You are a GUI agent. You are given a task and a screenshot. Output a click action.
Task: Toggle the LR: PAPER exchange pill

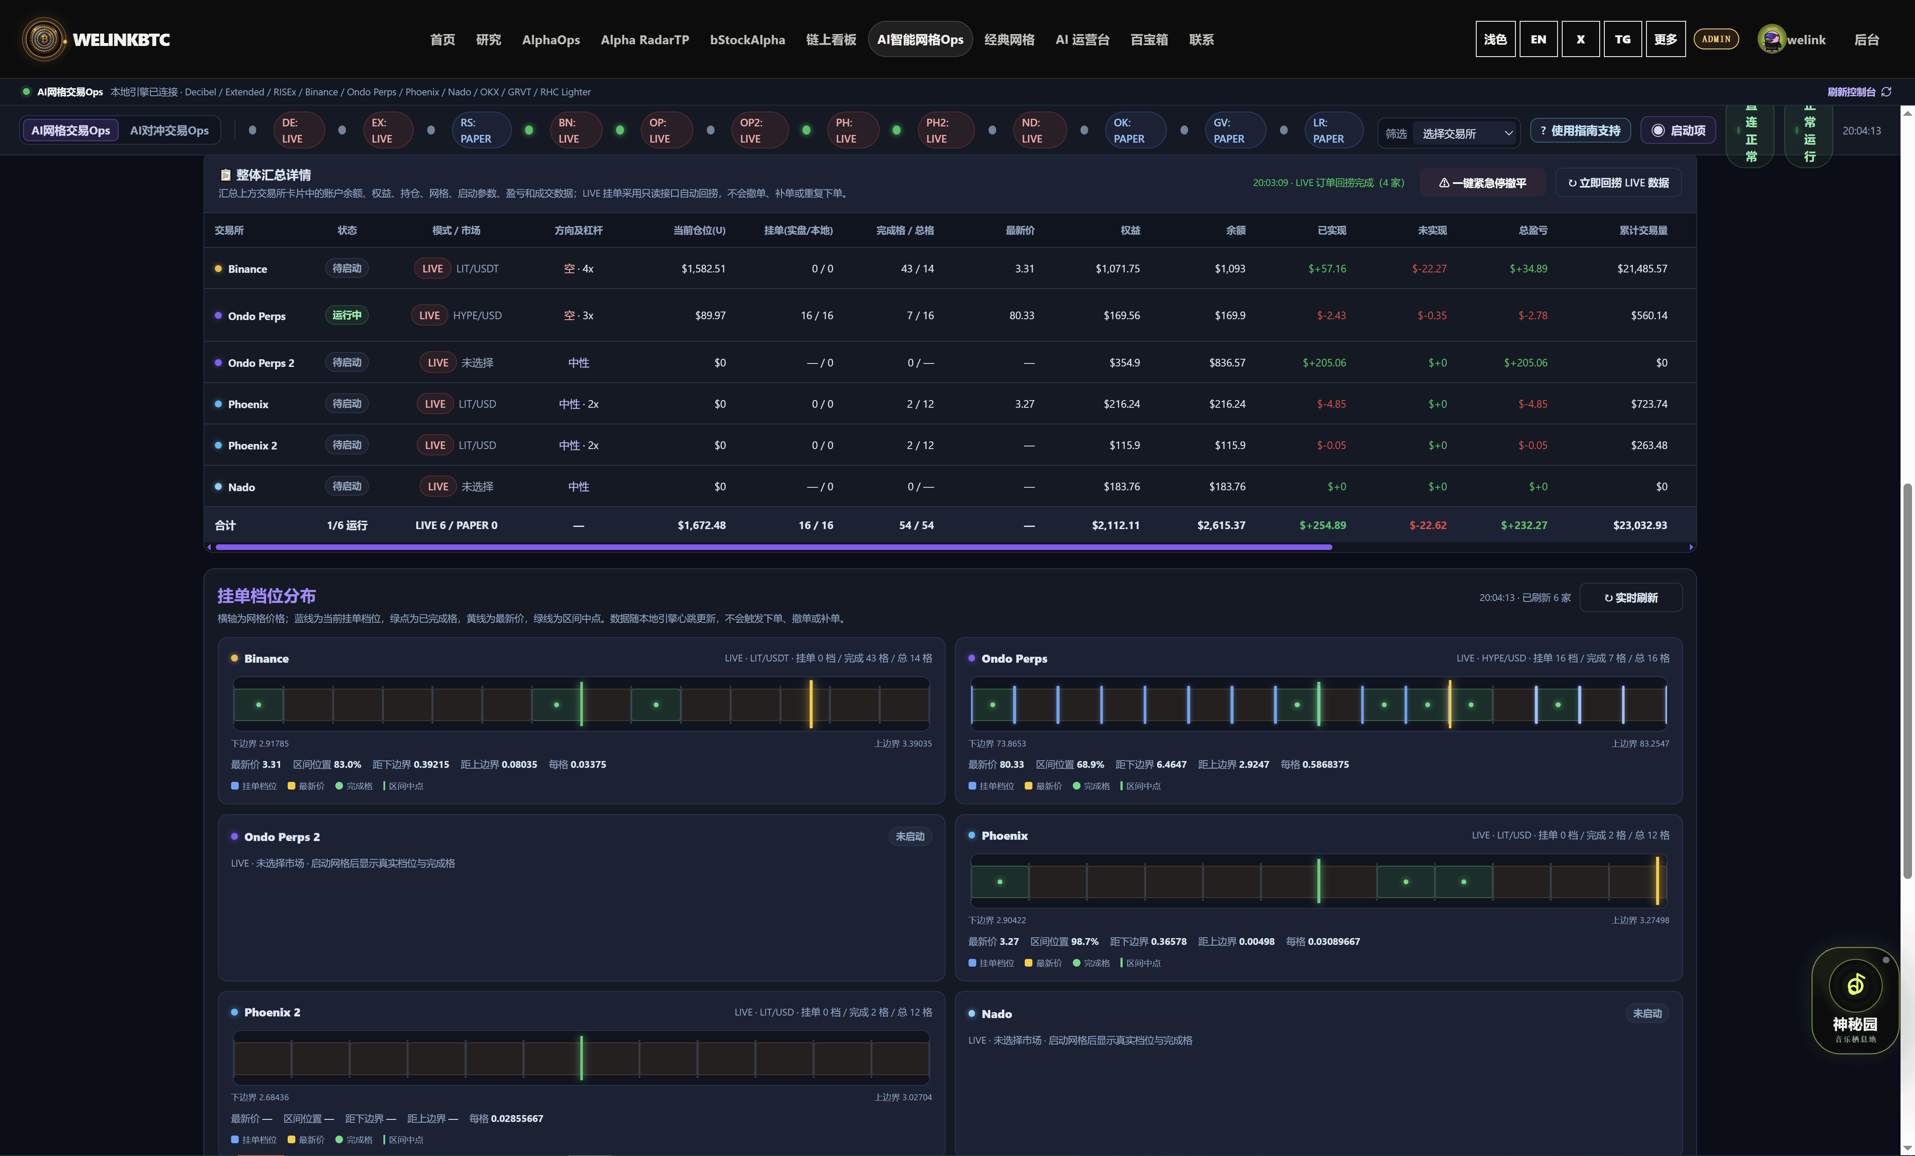pyautogui.click(x=1335, y=131)
